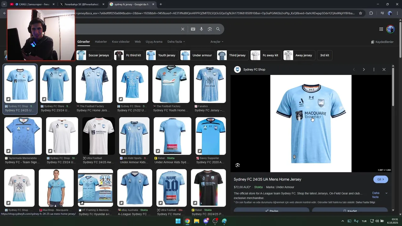Open Ultra Football 24/25 away jersey thumbnail
Viewport: 402px width, 226px height.
(x=99, y=136)
